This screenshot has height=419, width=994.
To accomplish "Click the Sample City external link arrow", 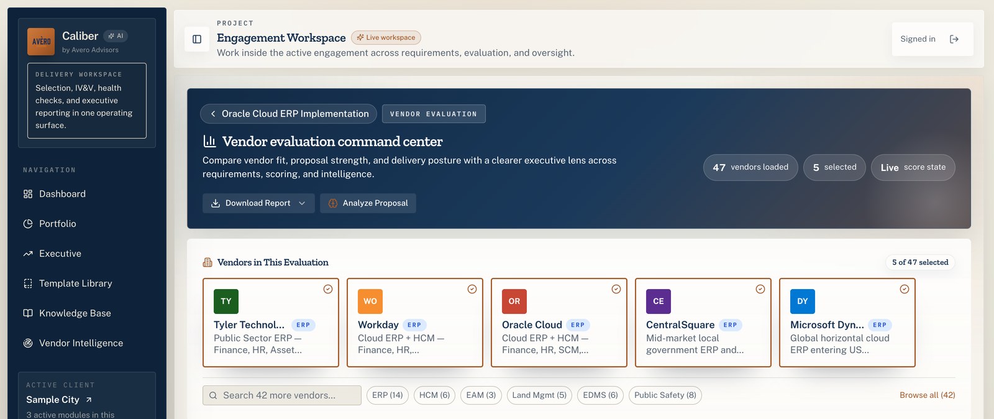I will (89, 400).
